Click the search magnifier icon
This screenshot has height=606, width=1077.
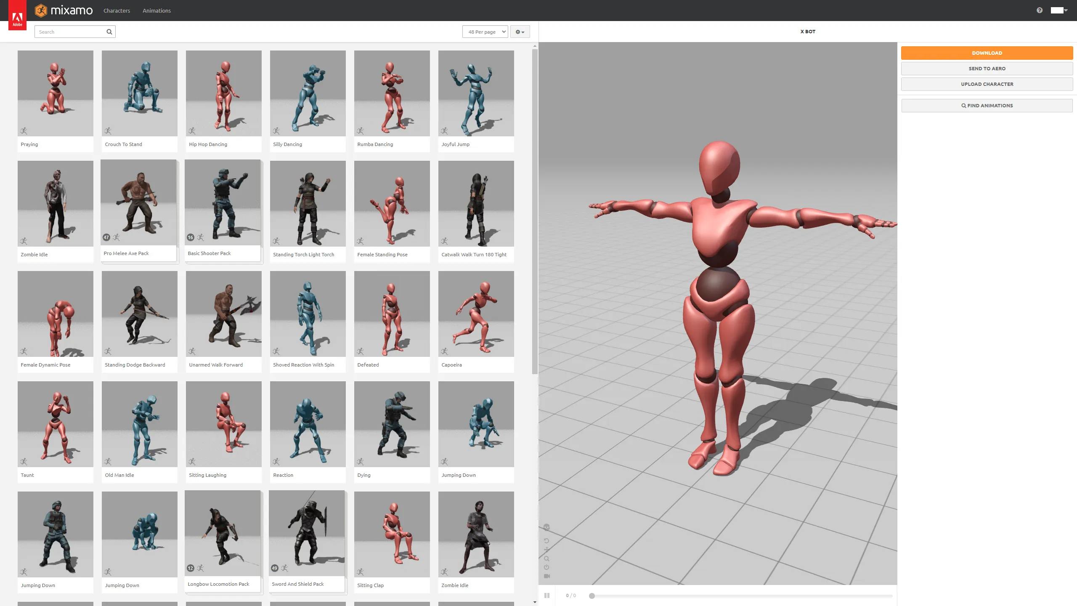[109, 32]
